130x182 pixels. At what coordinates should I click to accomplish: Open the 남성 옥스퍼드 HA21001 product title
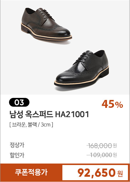(49, 114)
